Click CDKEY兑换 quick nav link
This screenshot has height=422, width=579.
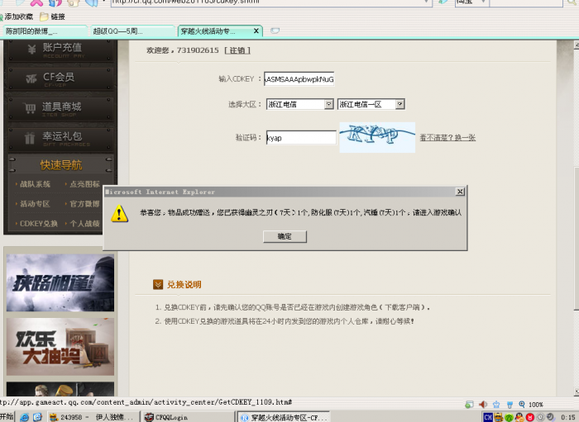coord(38,223)
